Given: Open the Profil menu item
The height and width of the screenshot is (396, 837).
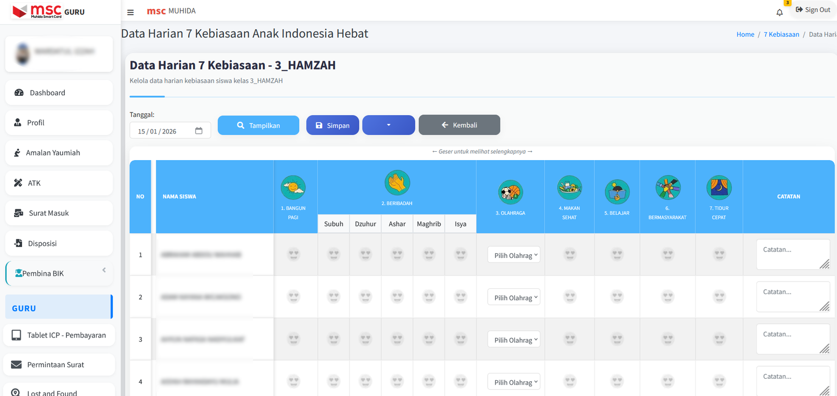Looking at the screenshot, I should 59,122.
